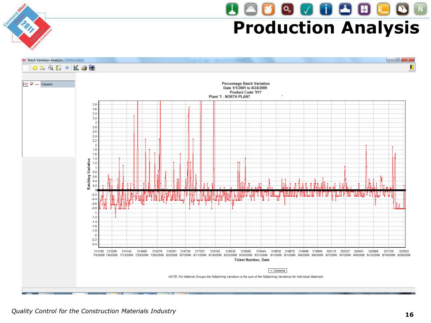Click the yellow exit door icon
This screenshot has height=323, width=431.
(x=412, y=67)
